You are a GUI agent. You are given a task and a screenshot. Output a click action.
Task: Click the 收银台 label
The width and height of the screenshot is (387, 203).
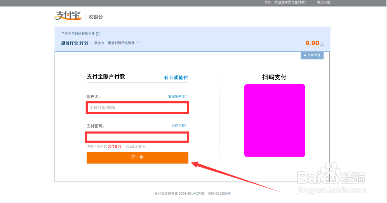[x=96, y=17]
